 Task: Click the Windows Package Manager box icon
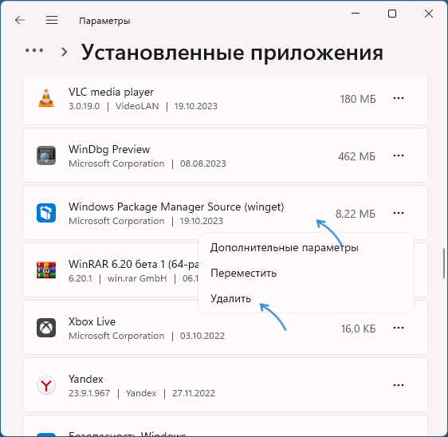click(x=46, y=213)
